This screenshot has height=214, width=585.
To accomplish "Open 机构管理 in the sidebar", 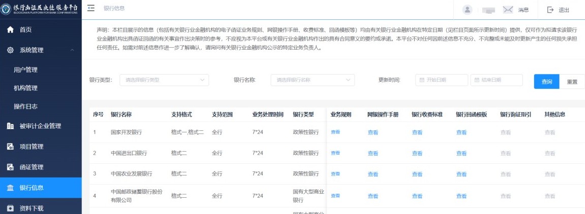I will (x=25, y=88).
